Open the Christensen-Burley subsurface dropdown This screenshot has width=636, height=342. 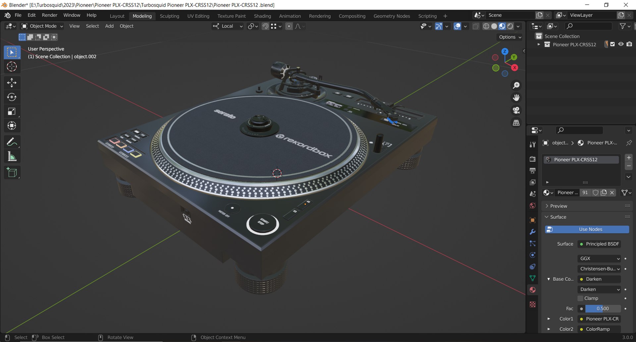599,269
